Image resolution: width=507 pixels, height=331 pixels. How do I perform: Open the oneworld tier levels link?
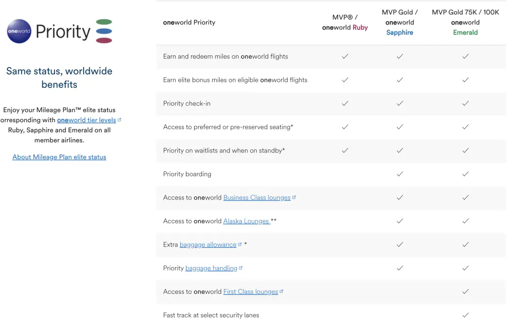click(x=86, y=120)
